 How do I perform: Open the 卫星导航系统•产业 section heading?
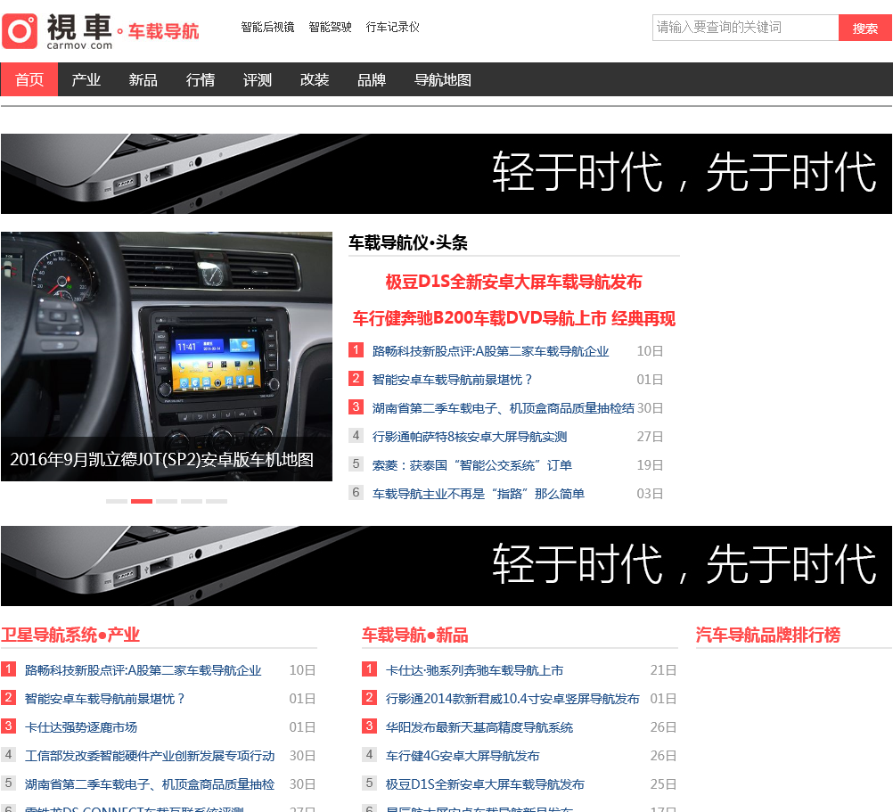click(70, 635)
